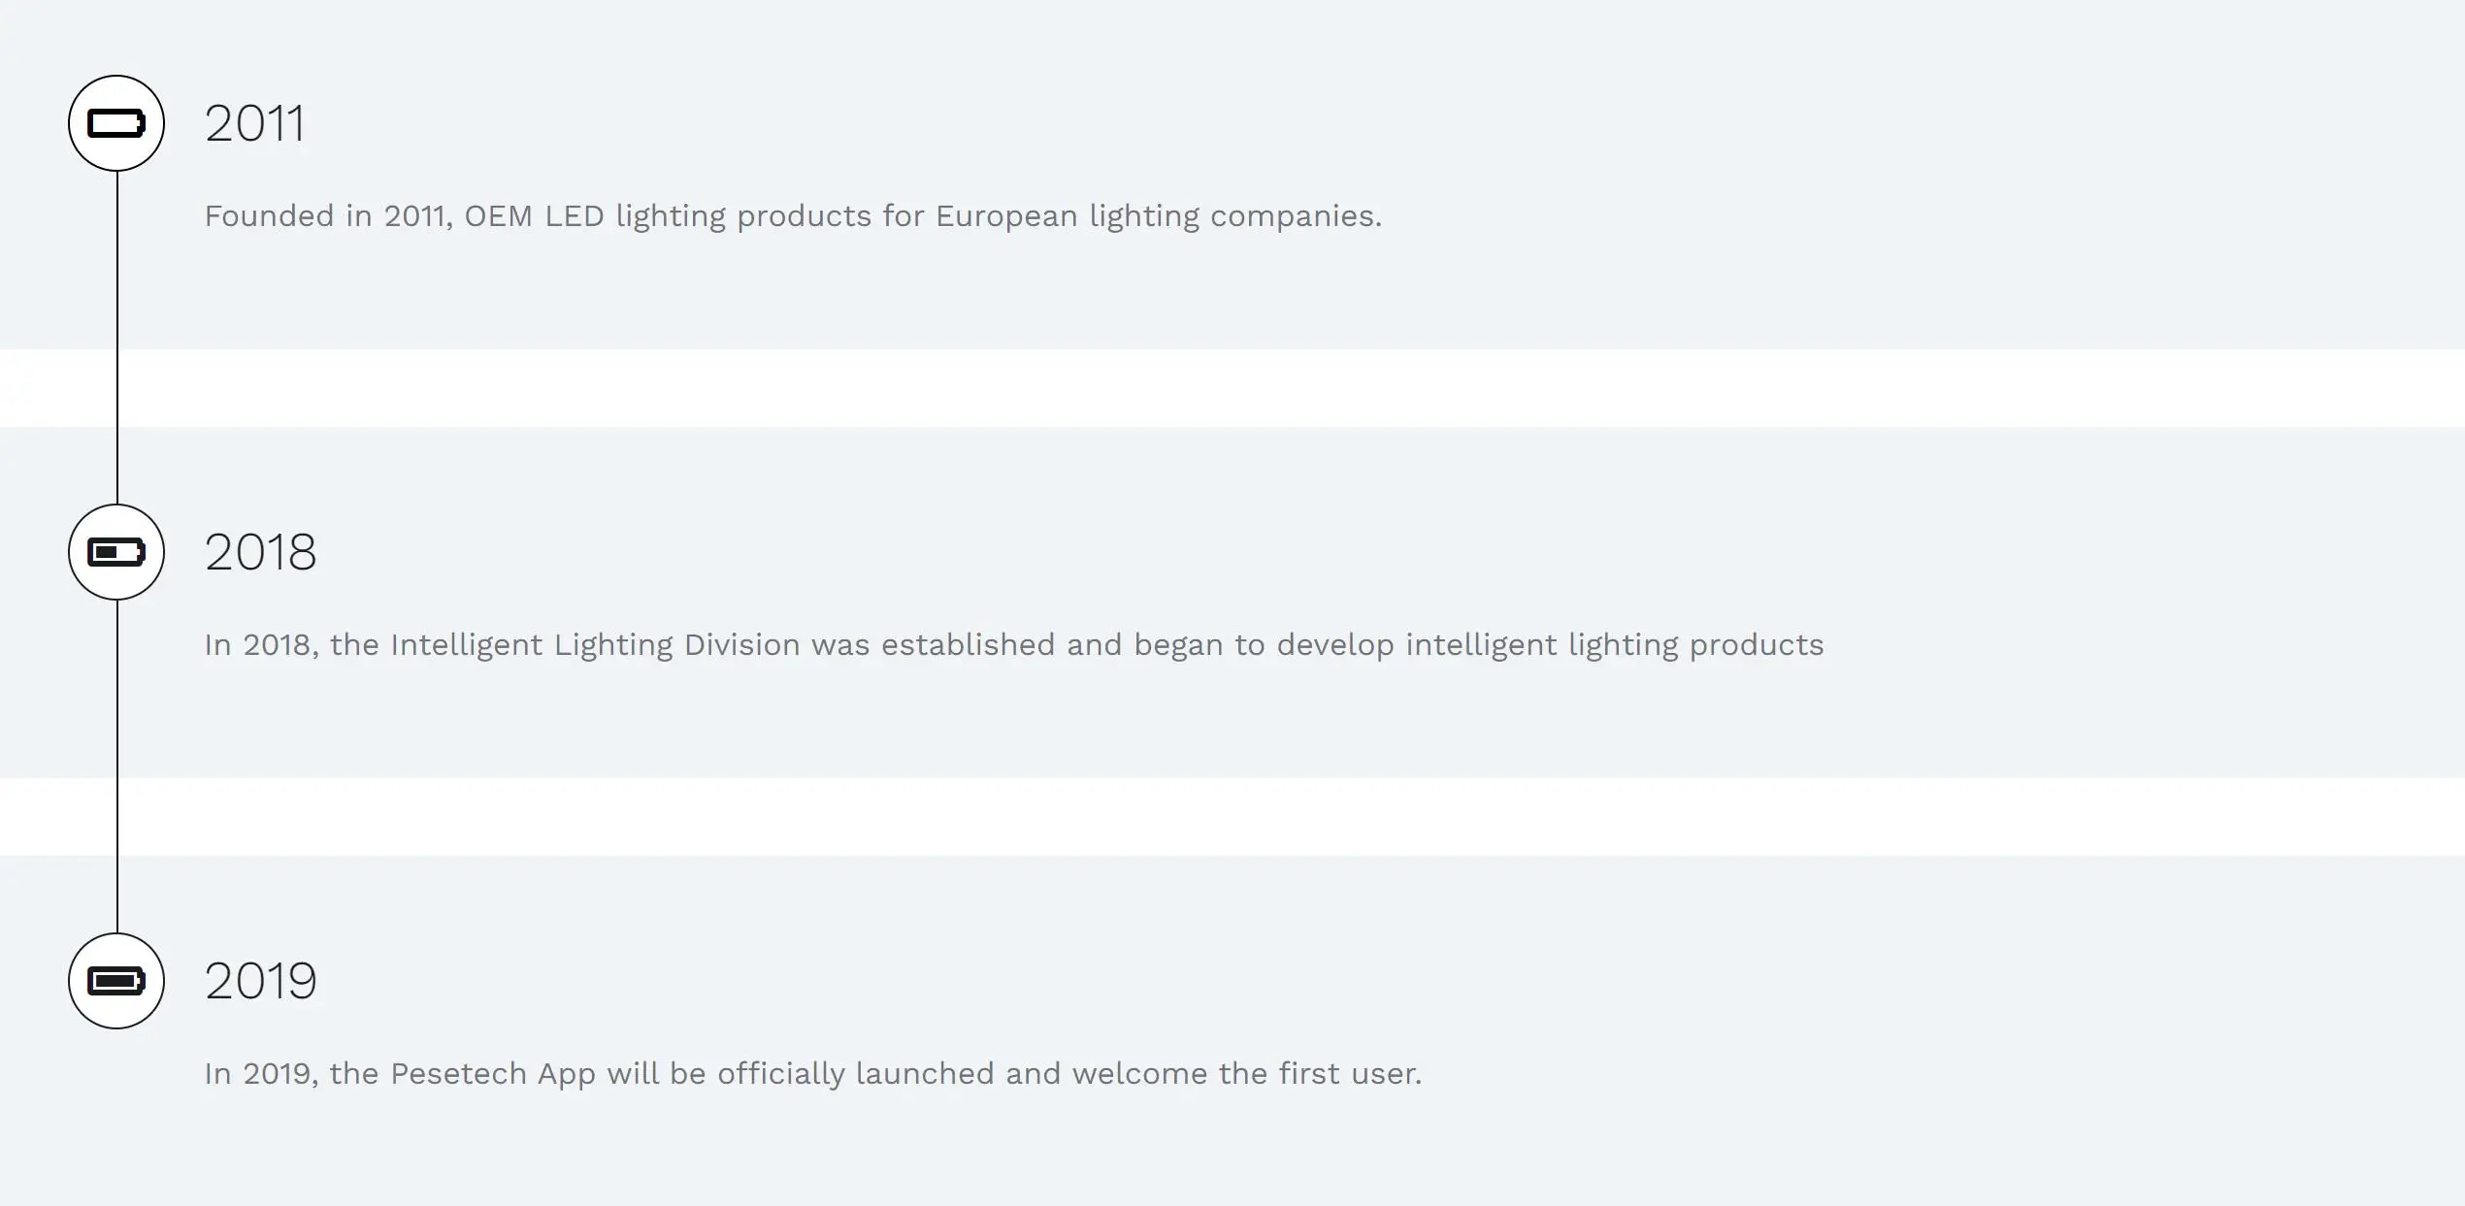The image size is (2465, 1206).
Task: Click "intelligent lighting products" ending the 2018 entry
Action: [x=1614, y=645]
